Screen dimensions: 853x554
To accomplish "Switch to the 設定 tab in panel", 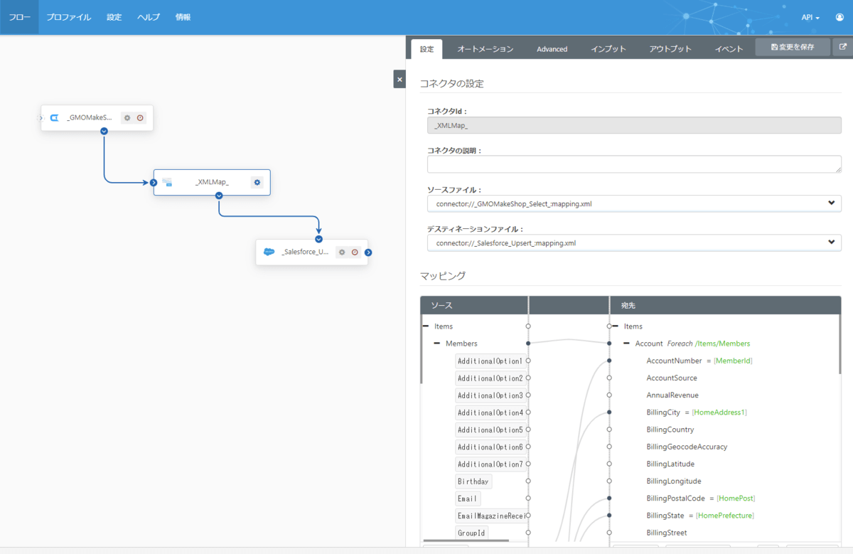I will 426,49.
